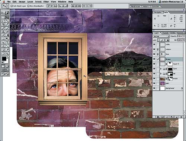Select the Zoom tool
This screenshot has height=141, width=186.
[7, 53]
